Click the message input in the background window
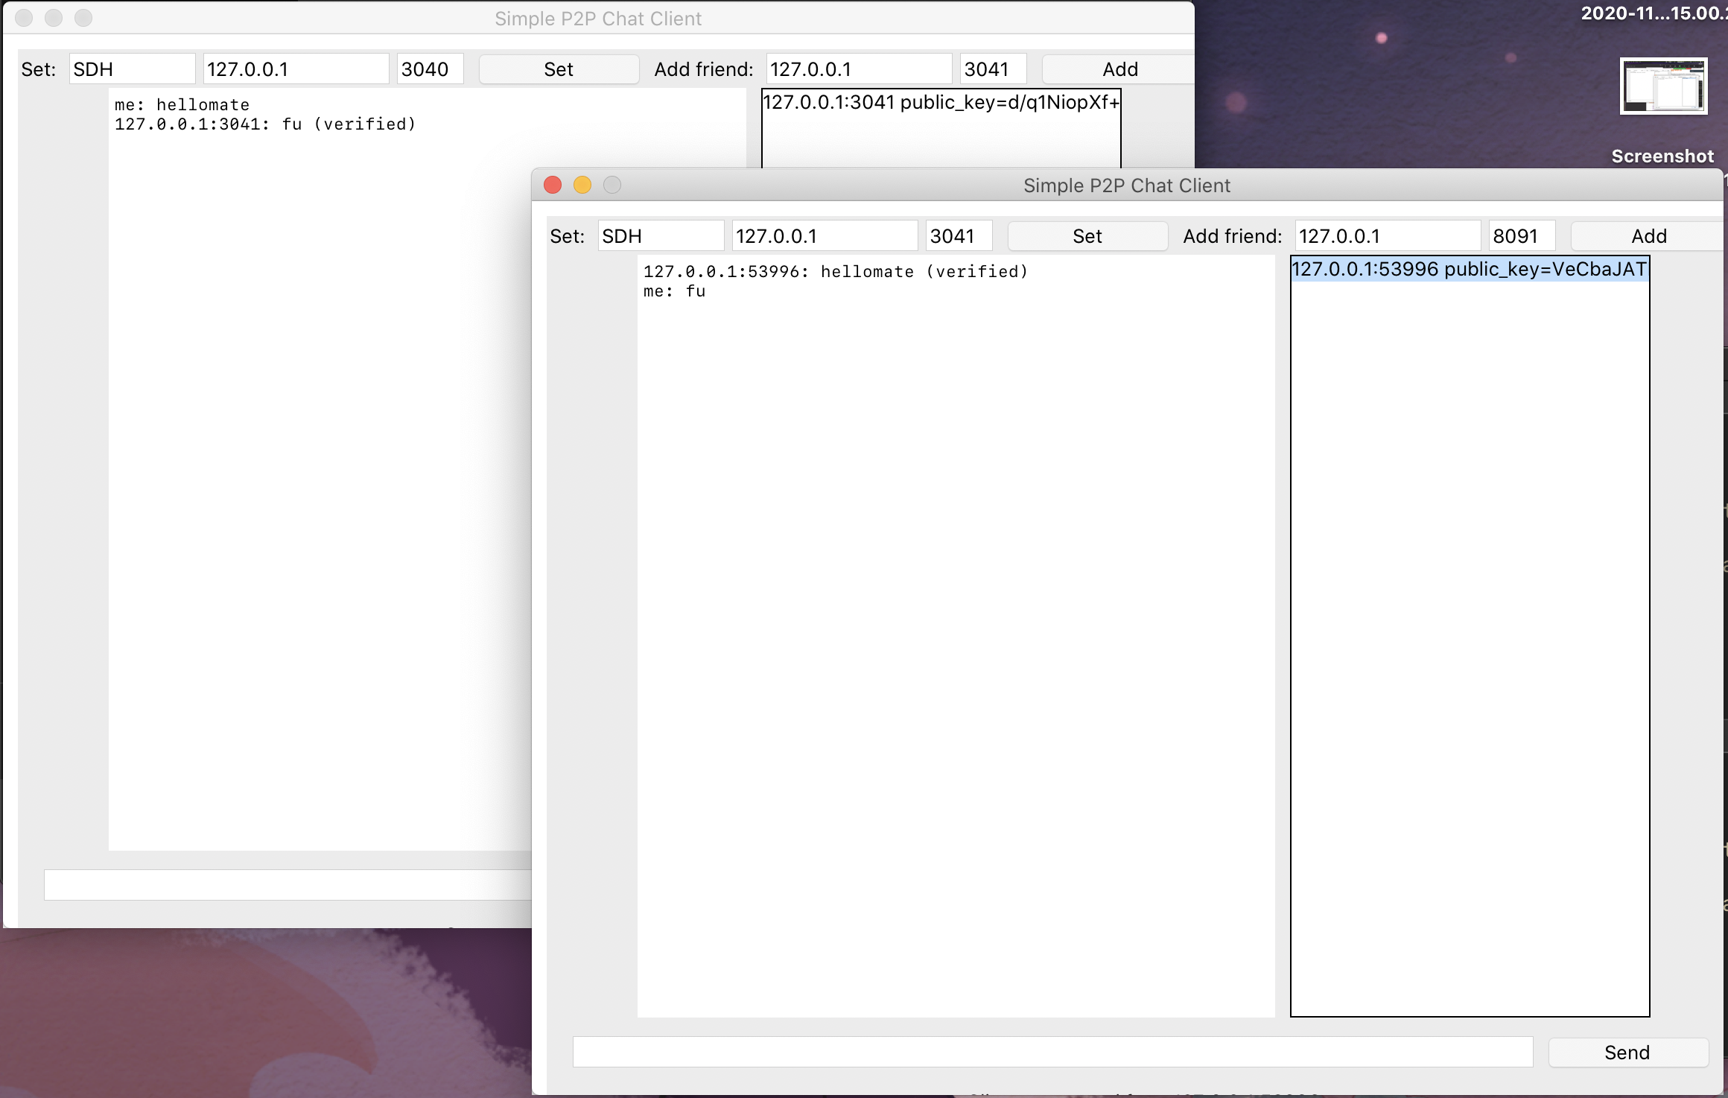The width and height of the screenshot is (1728, 1098). click(287, 885)
